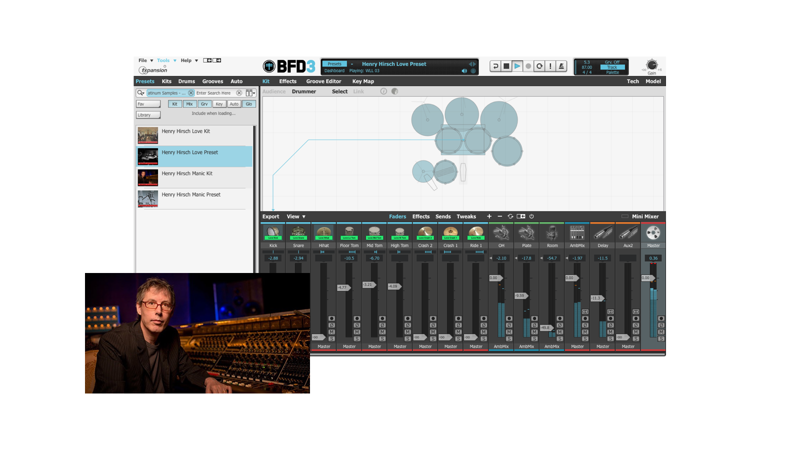The width and height of the screenshot is (800, 450).
Task: Click the half-shaded circle icon beside info
Action: [x=394, y=91]
